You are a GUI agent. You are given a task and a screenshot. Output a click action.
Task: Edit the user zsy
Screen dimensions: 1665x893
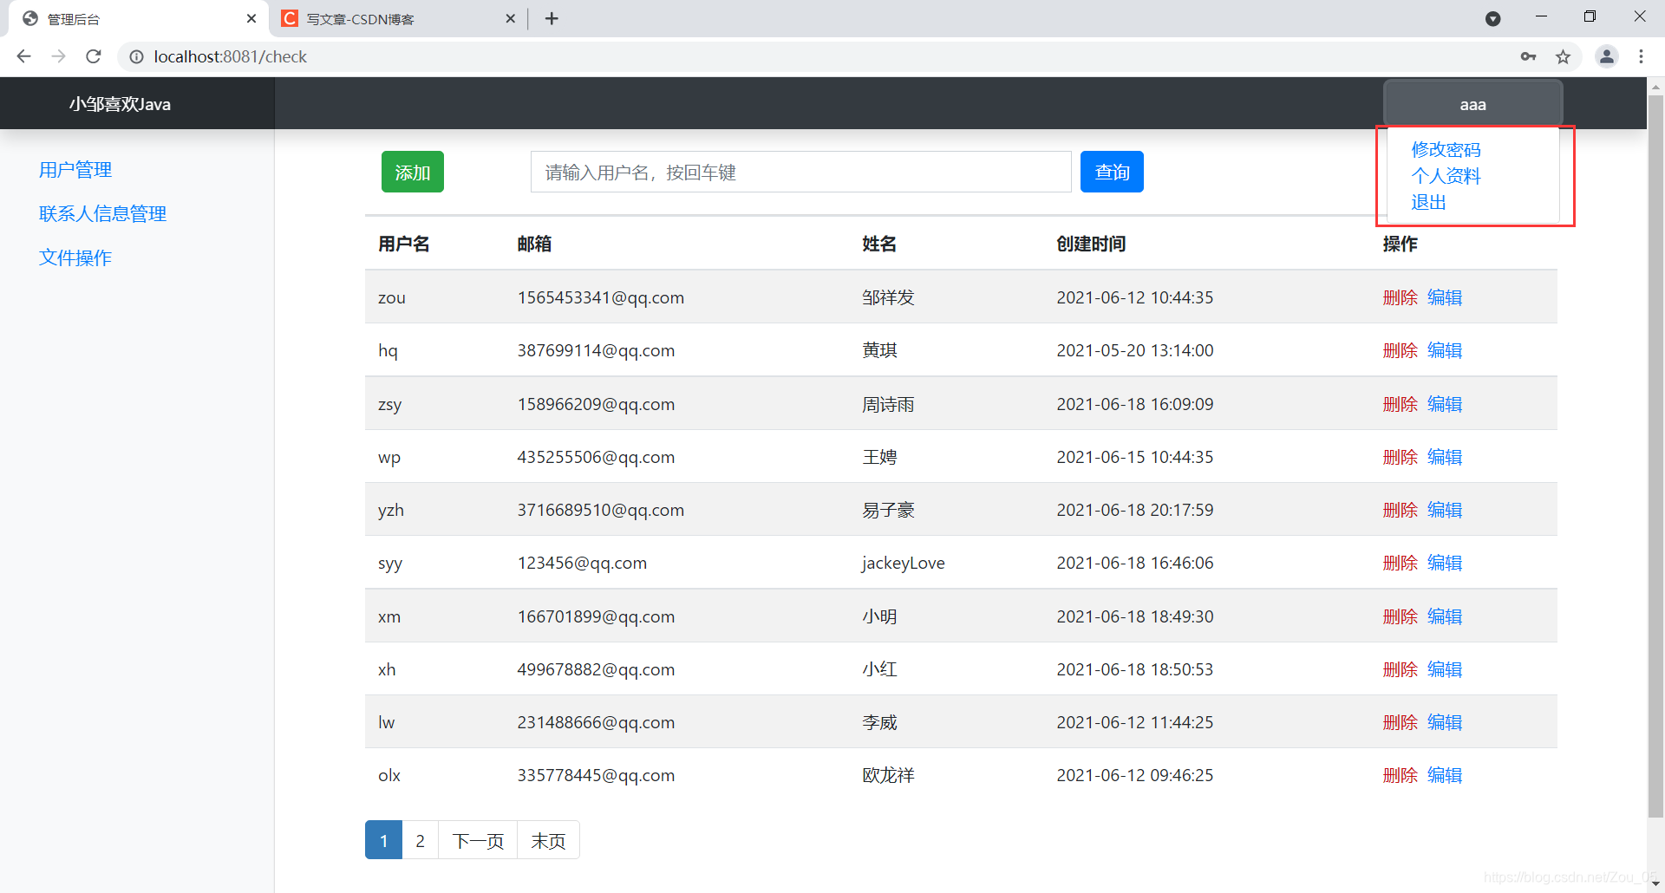[1445, 404]
